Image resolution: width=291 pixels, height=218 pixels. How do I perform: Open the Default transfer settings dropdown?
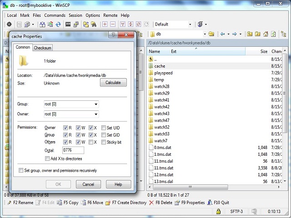click(x=173, y=24)
